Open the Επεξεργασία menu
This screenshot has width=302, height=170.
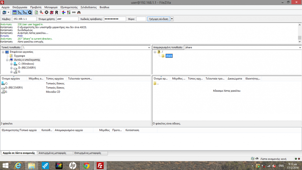(20, 7)
